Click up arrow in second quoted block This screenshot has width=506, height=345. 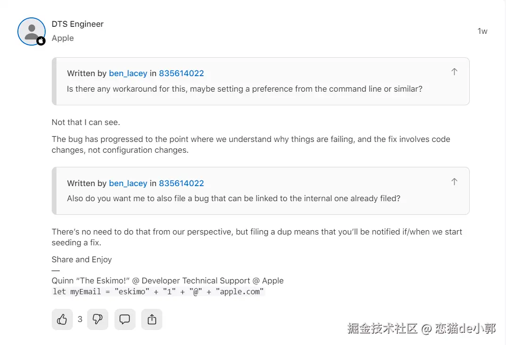click(454, 181)
